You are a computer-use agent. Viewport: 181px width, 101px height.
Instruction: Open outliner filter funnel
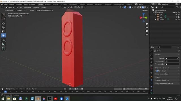(177, 7)
